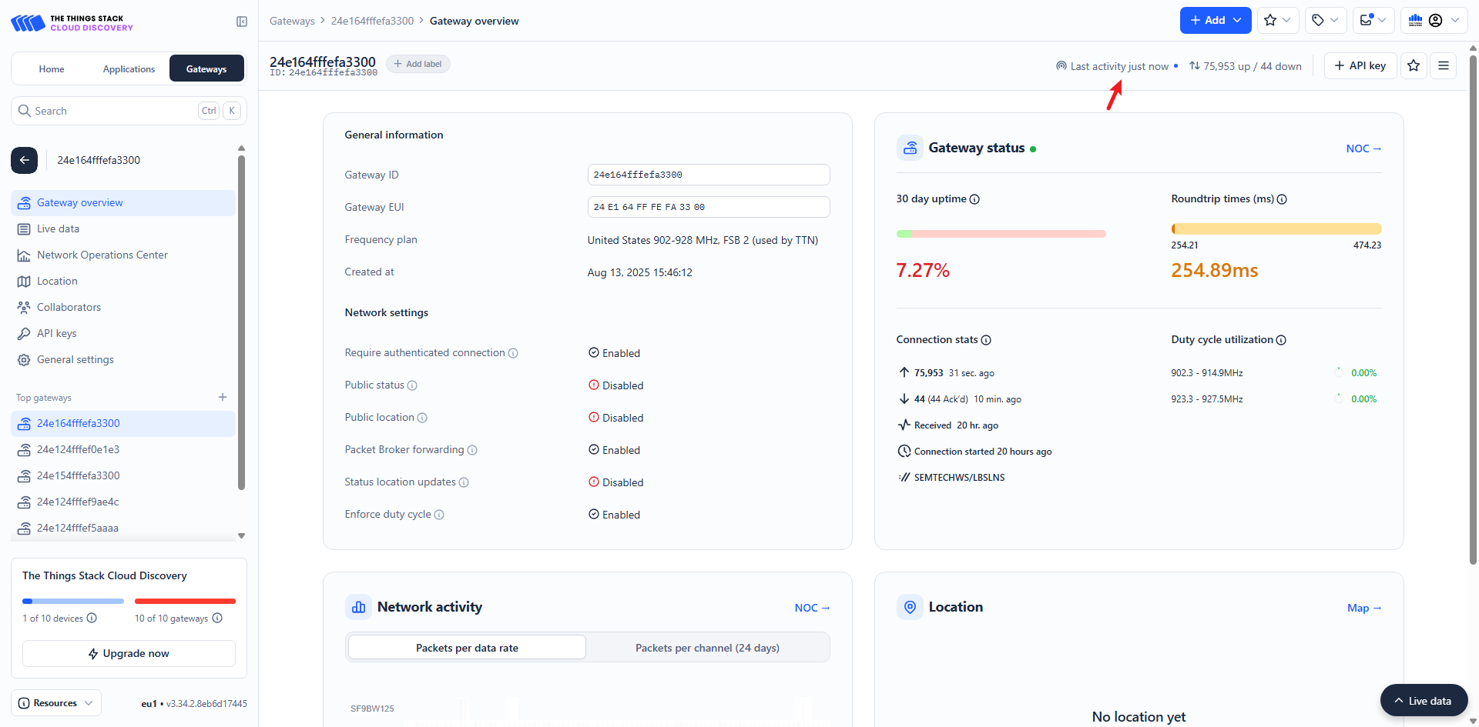The width and height of the screenshot is (1479, 727).
Task: Follow the NOC link in Gateway status
Action: point(1363,148)
